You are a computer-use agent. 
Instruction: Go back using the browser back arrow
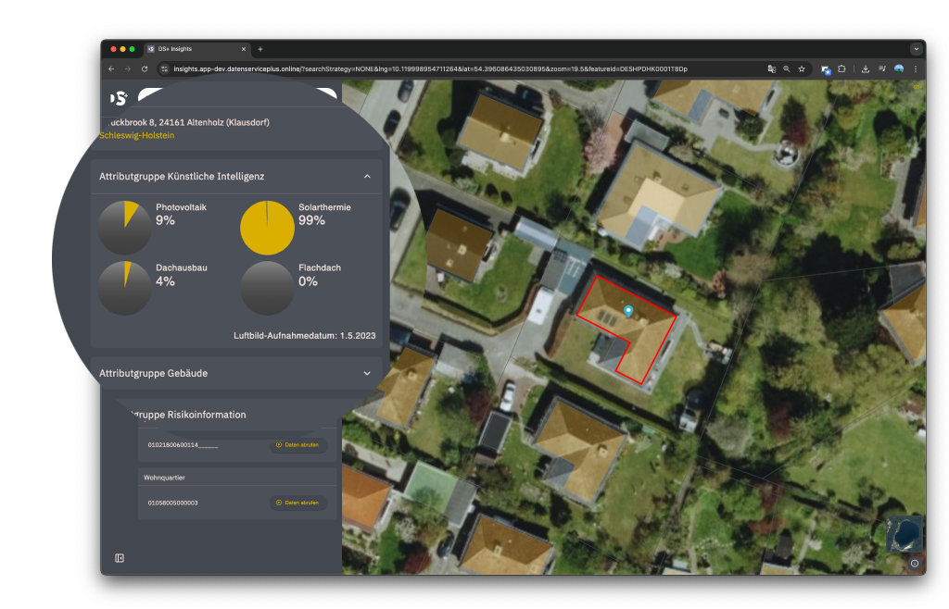click(111, 69)
